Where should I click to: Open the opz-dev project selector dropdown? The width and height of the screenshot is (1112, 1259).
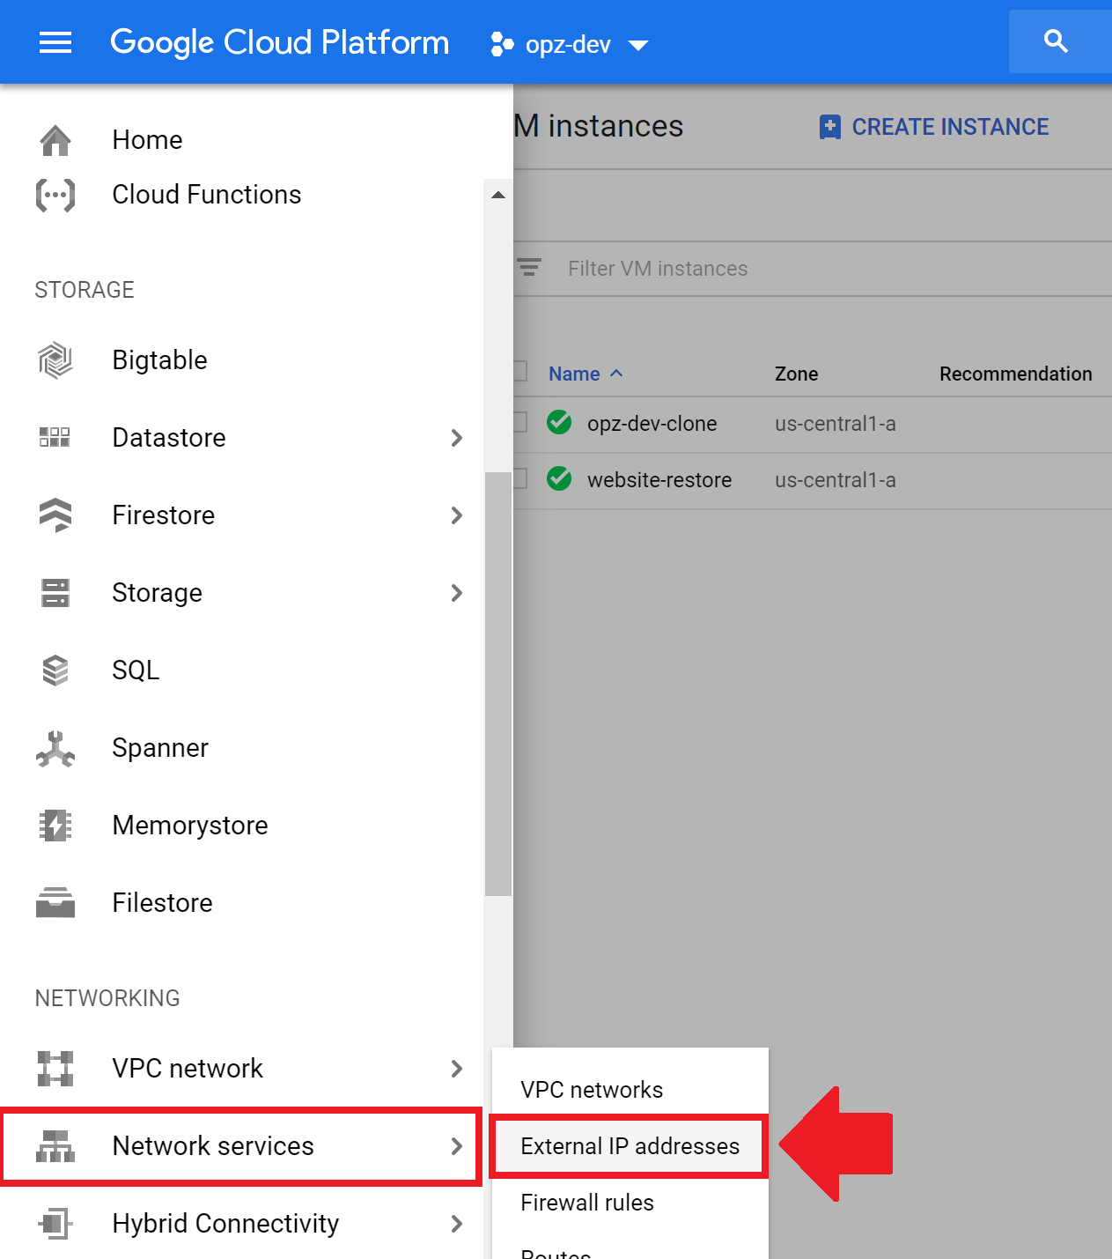pos(570,44)
